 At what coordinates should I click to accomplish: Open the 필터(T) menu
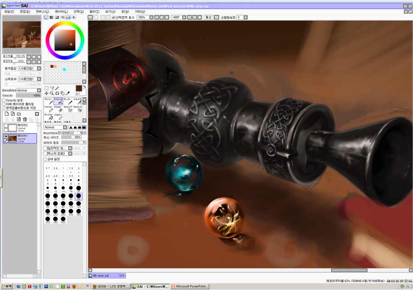[x=94, y=11]
